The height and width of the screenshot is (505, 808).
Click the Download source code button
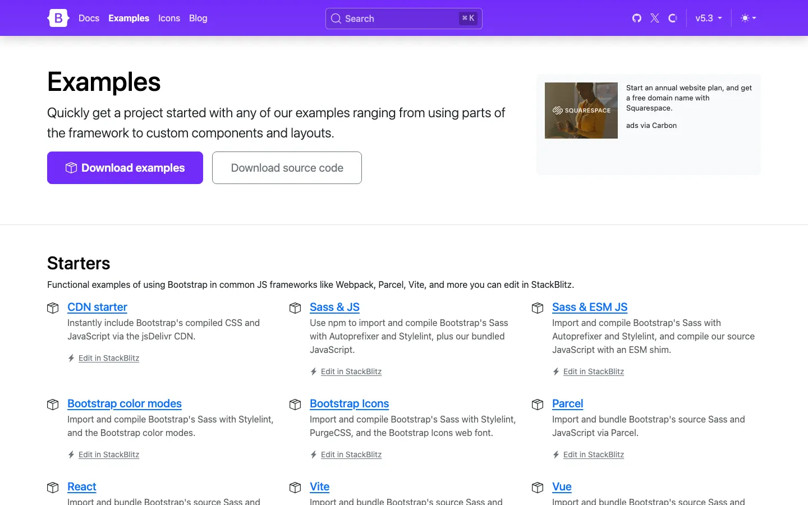coord(287,168)
